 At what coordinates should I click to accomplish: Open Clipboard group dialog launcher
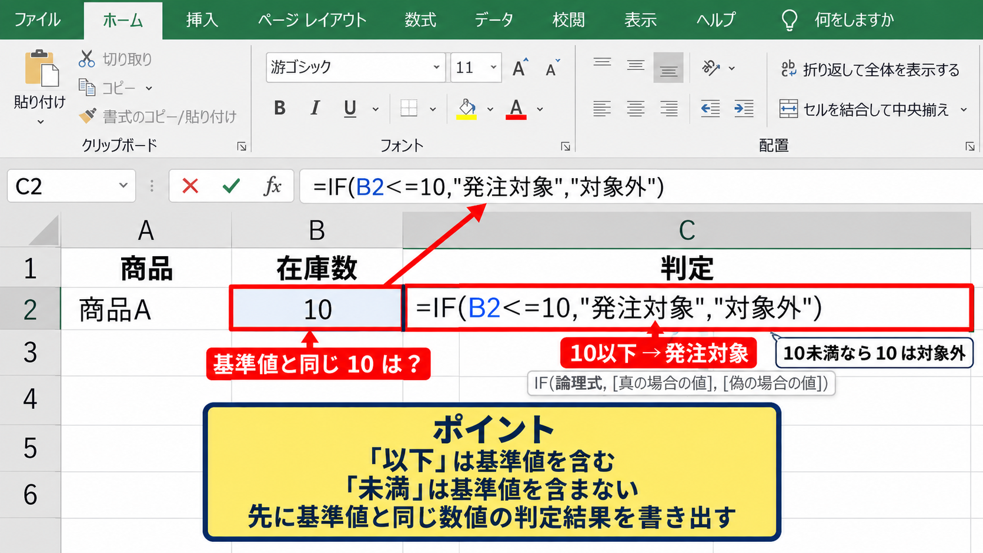[x=242, y=146]
